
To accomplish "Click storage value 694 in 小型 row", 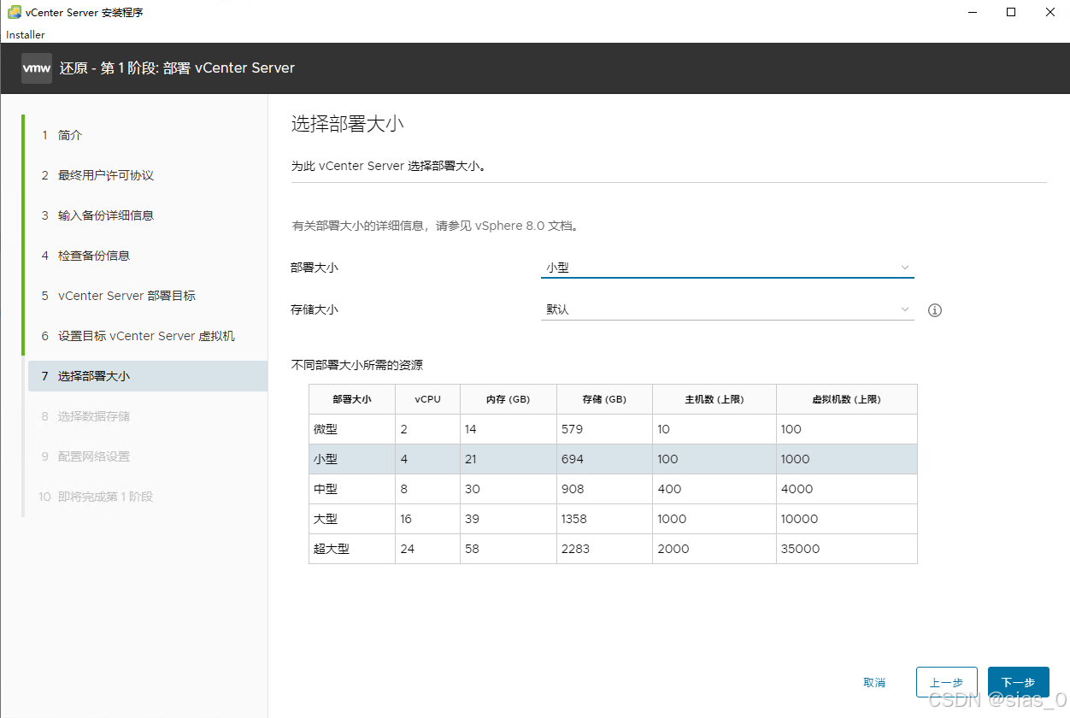I will tap(573, 459).
